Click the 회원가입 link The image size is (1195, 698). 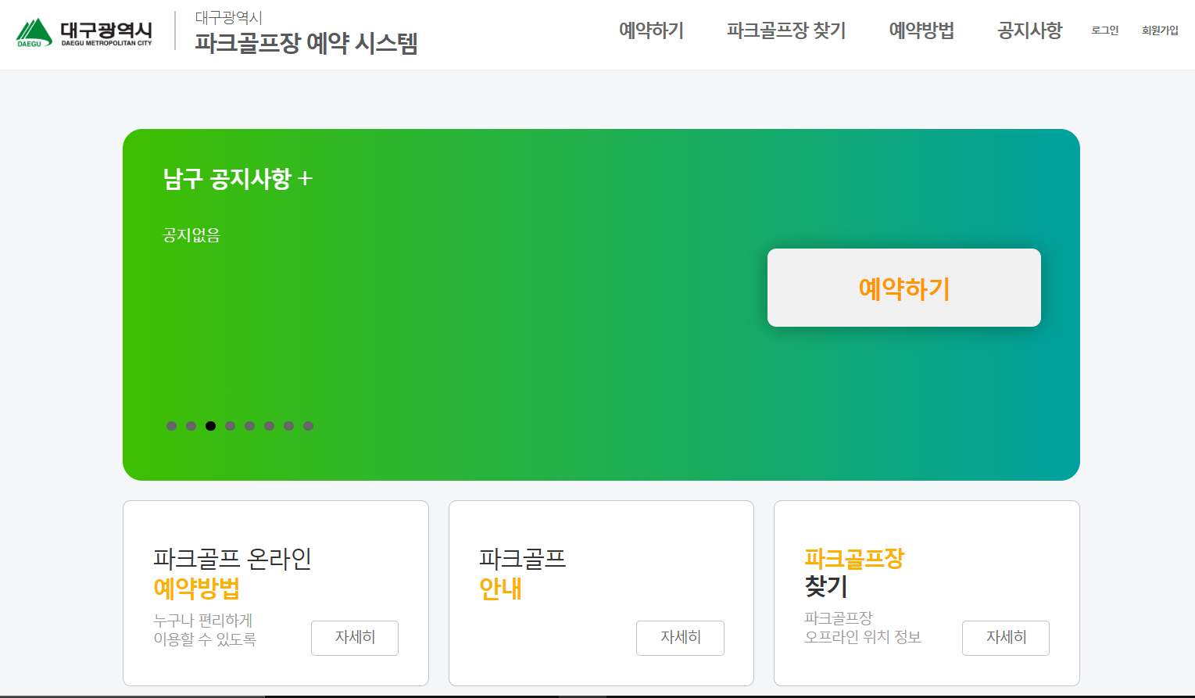[1160, 30]
